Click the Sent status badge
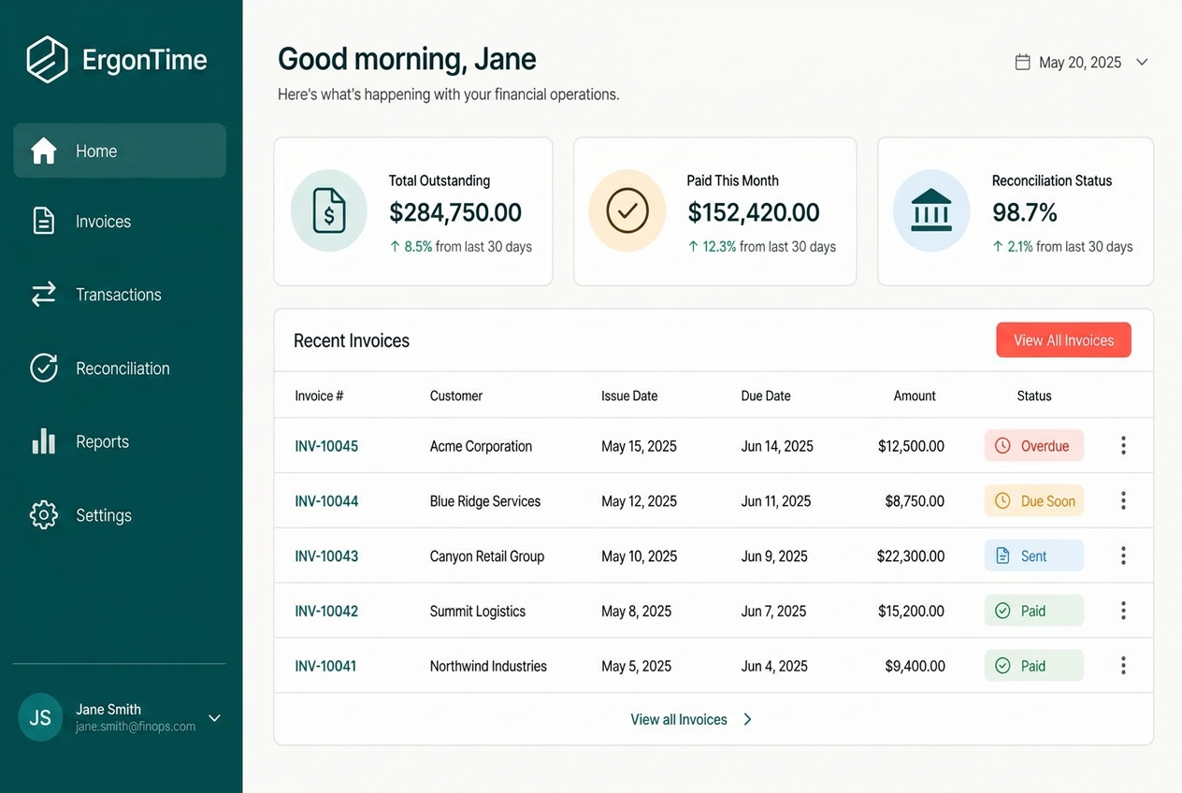 1034,555
